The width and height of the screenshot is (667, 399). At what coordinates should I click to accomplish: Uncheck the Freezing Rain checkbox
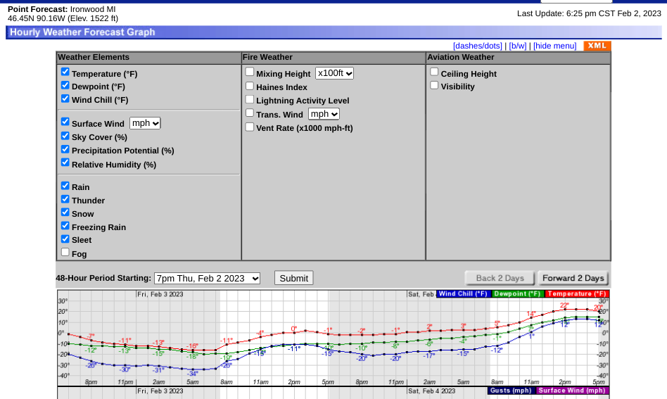65,225
